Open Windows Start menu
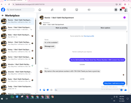This screenshot has height=103, width=131. tap(2, 99)
